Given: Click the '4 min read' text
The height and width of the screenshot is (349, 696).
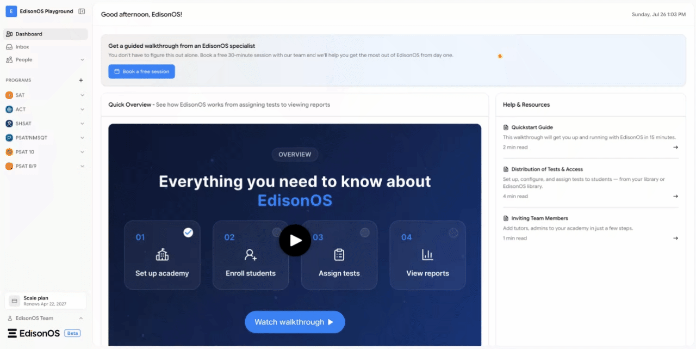Looking at the screenshot, I should [x=515, y=197].
